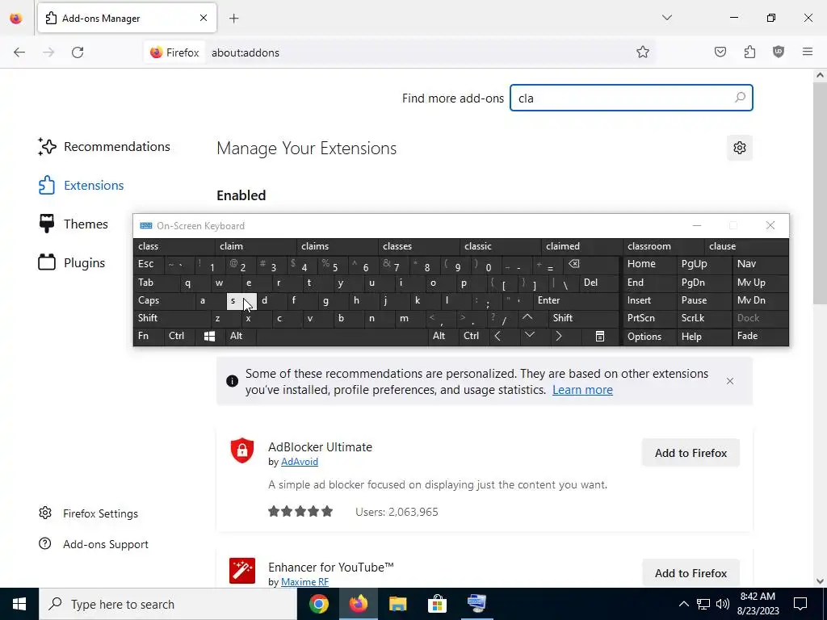Open the Windows Start menu
Viewport: 827px width, 620px height.
click(19, 604)
